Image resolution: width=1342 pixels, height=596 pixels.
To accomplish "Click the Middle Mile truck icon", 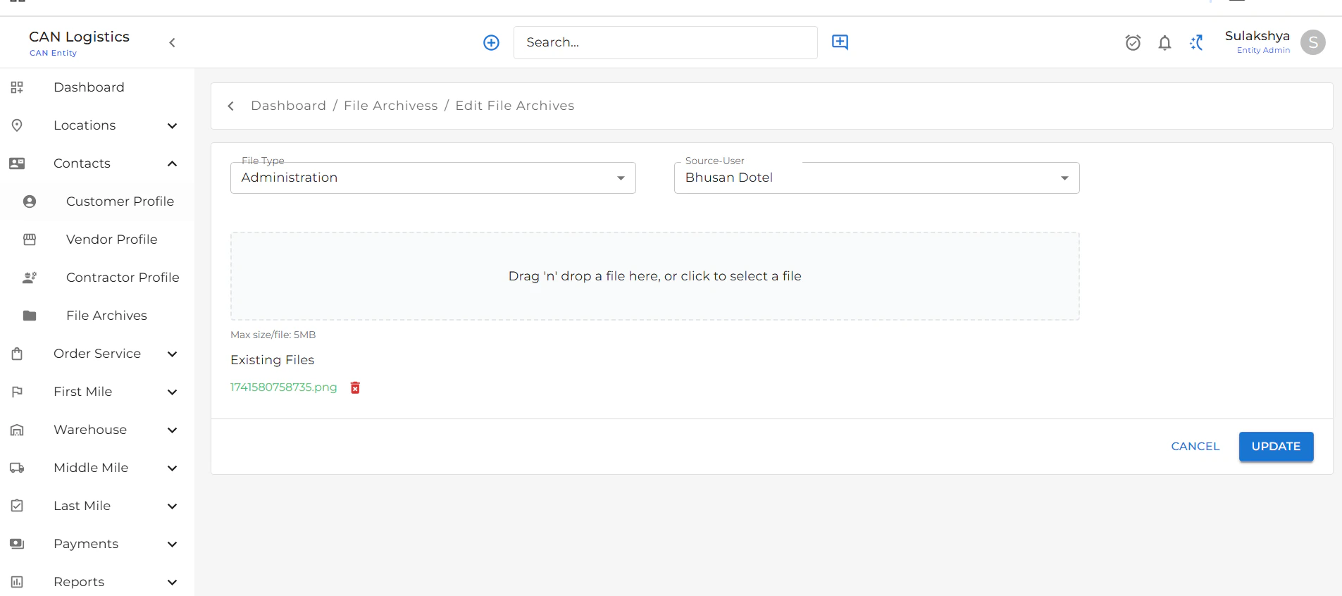I will [x=17, y=468].
